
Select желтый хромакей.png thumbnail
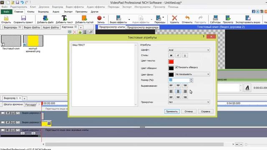click(33, 41)
